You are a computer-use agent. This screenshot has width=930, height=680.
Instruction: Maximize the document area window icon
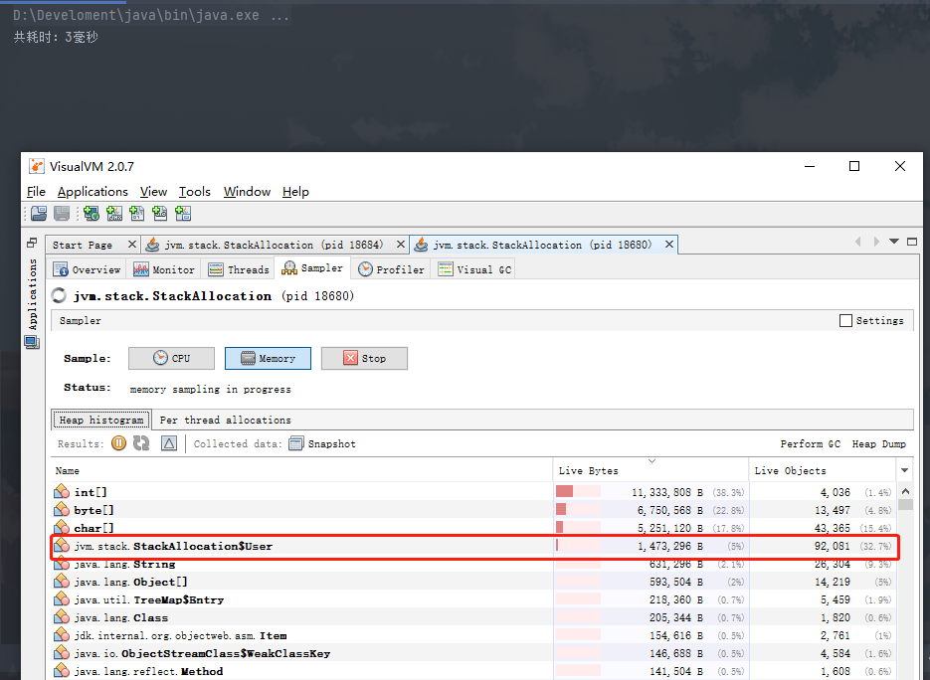tap(912, 242)
